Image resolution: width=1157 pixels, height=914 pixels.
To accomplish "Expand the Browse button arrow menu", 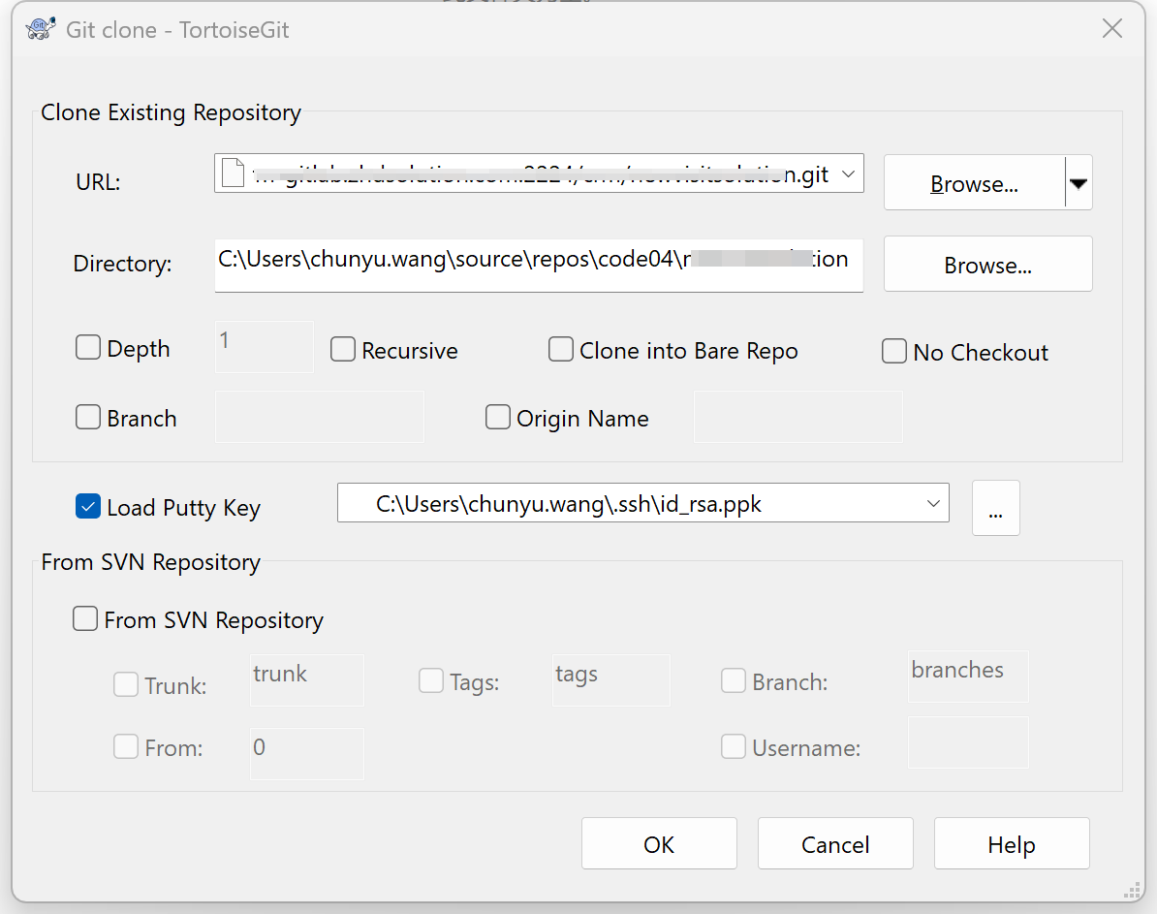I will click(1079, 182).
